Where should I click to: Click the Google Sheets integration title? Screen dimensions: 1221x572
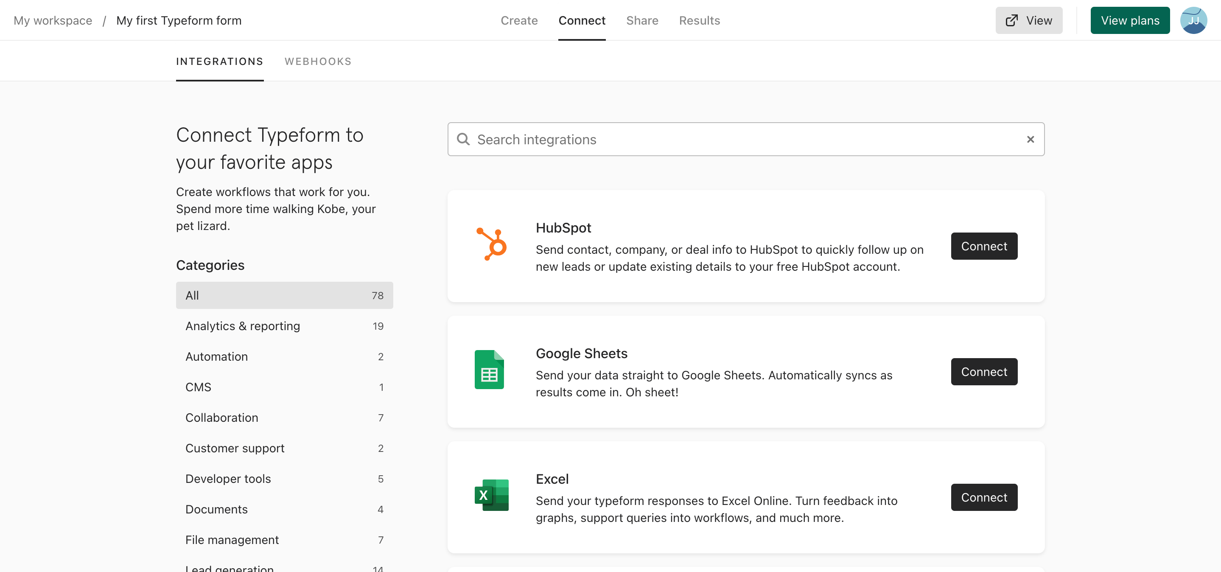point(581,353)
